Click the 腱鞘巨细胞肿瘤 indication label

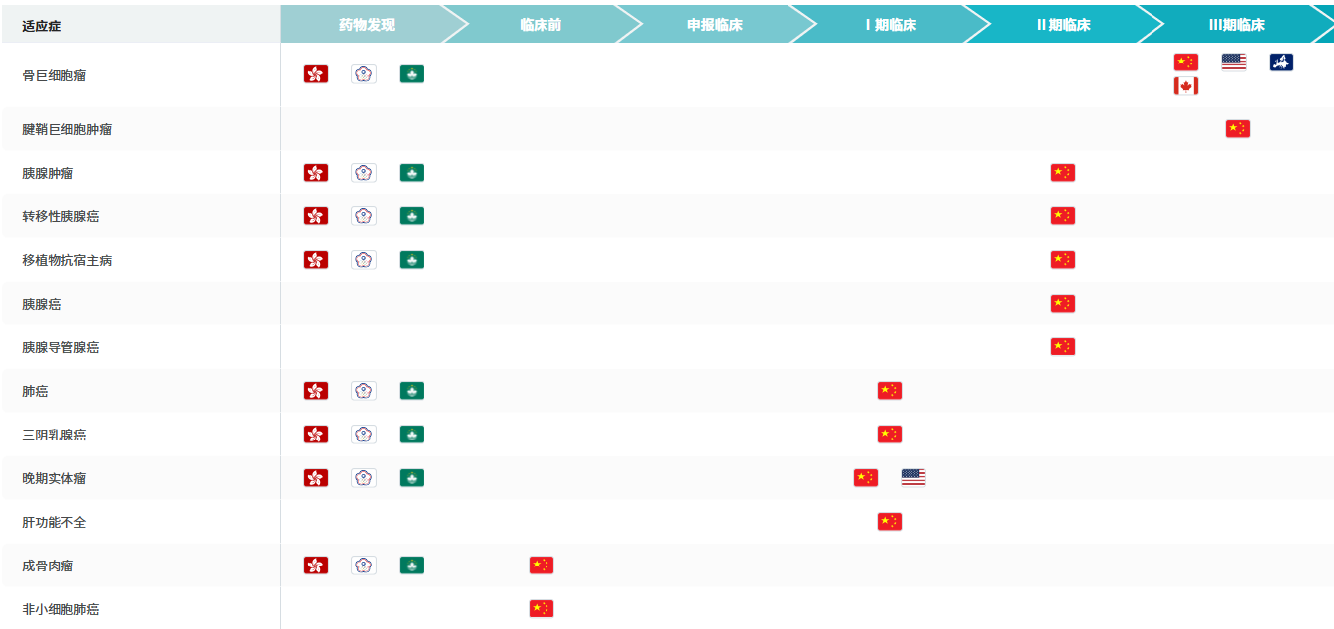(67, 130)
